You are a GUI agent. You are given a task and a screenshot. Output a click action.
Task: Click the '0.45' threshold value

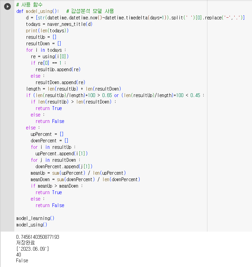point(195,95)
